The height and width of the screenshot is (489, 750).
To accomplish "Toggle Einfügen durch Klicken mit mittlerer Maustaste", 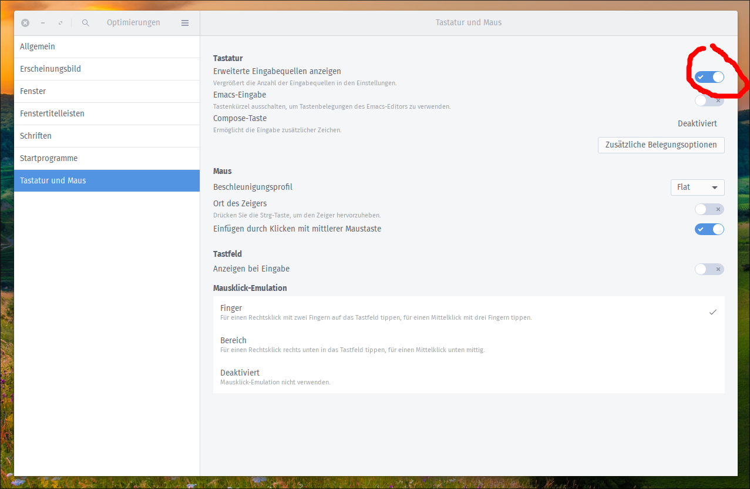I will click(x=709, y=229).
